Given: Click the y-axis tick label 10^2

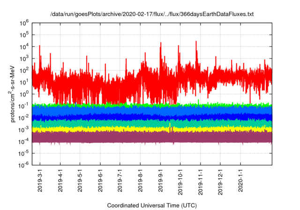Looking at the screenshot, I should (x=24, y=70).
